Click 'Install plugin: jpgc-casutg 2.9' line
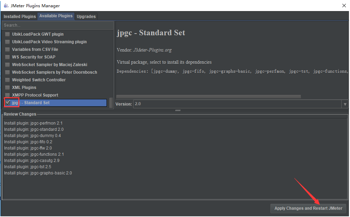This screenshot has height=217, width=350. coord(32,161)
